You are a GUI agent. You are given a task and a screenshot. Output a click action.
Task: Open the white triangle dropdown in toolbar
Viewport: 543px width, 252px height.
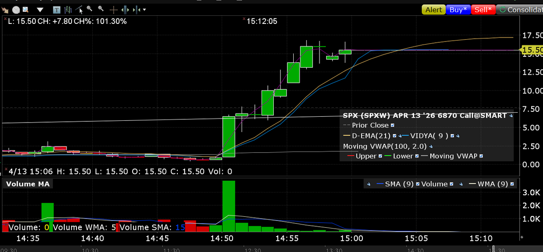(40, 10)
